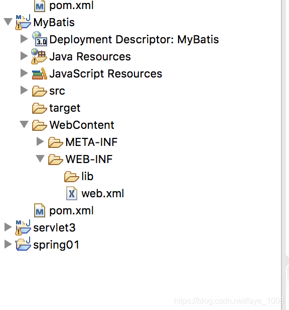This screenshot has height=310, width=289.
Task: Click the META-INF folder icon
Action: (x=56, y=142)
